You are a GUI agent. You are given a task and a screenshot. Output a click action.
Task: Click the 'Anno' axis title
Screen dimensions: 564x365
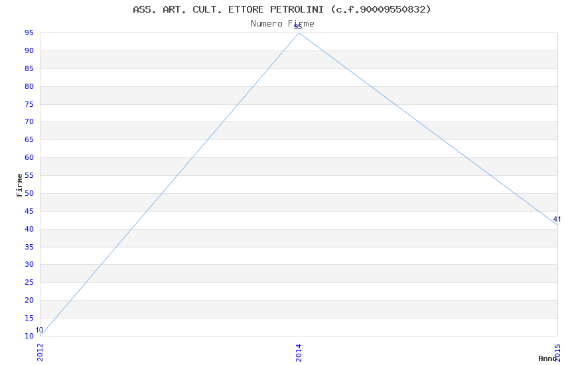click(547, 358)
